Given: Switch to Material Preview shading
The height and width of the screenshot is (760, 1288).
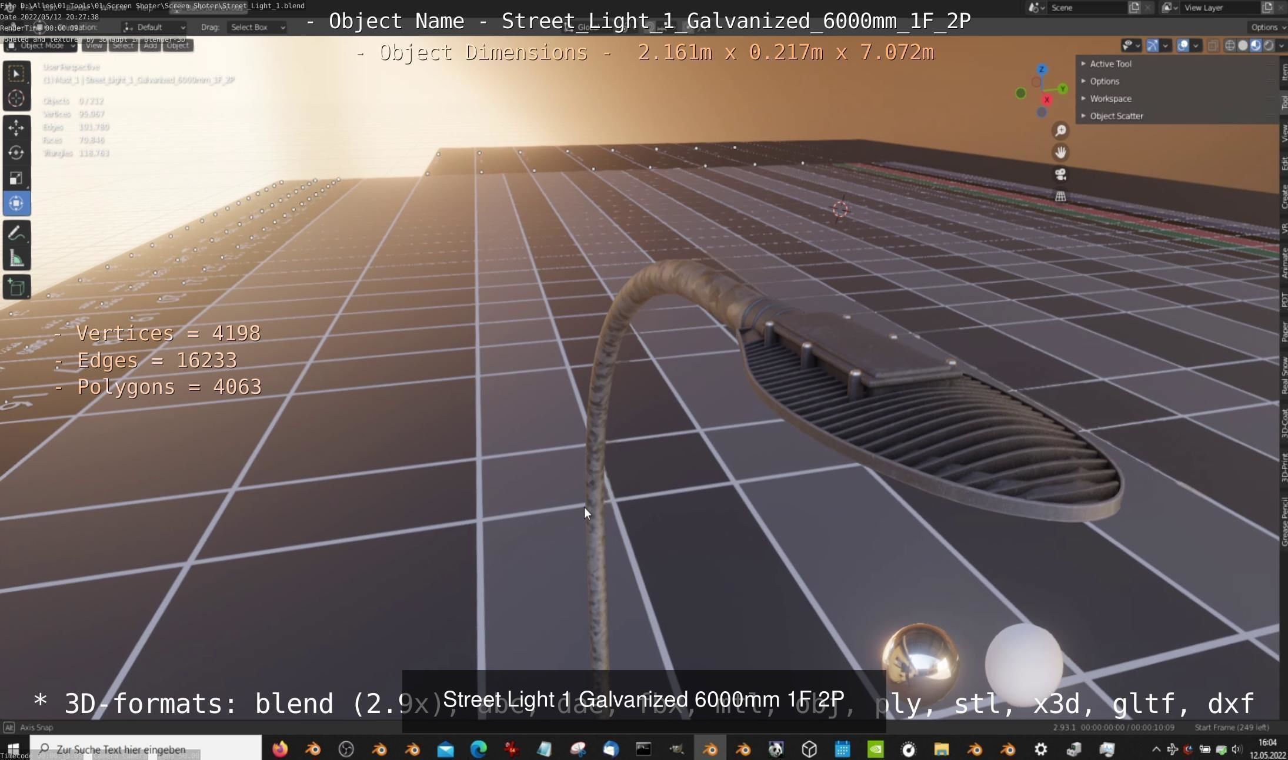Looking at the screenshot, I should (x=1256, y=45).
